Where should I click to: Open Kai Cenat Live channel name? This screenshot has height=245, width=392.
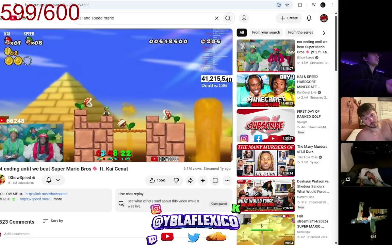pyautogui.click(x=307, y=92)
